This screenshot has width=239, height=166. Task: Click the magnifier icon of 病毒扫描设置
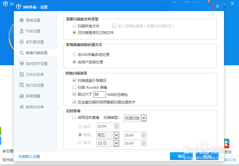[x=22, y=53]
